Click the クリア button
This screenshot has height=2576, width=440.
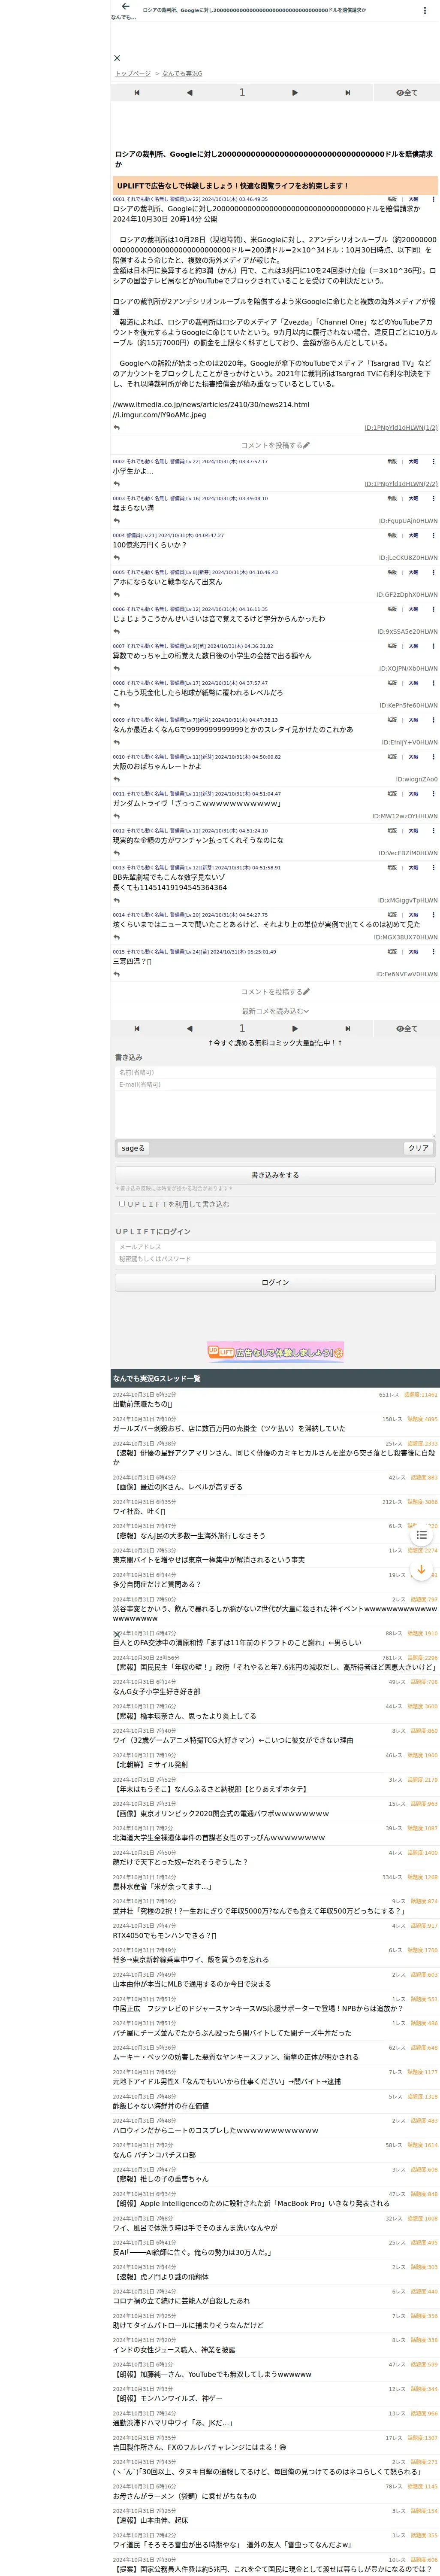(418, 1148)
